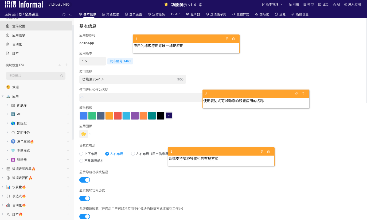The width and height of the screenshot is (367, 220).
Task: Expand the 扩展库 tree item
Action: pos(7,105)
